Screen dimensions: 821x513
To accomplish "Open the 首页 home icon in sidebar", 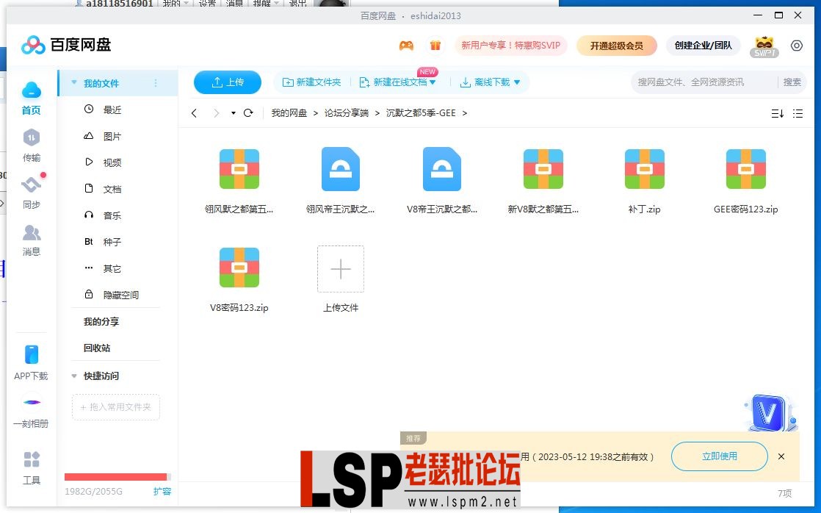I will (x=31, y=96).
